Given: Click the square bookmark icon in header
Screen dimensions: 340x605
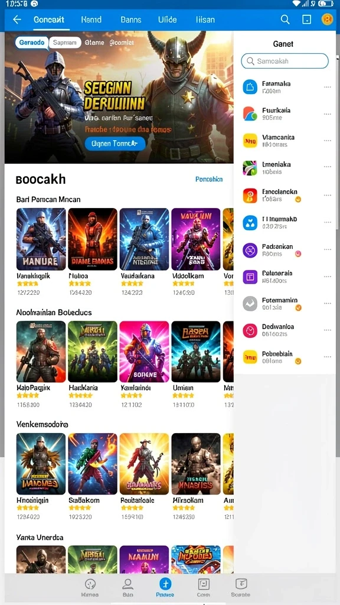Looking at the screenshot, I should coord(306,19).
